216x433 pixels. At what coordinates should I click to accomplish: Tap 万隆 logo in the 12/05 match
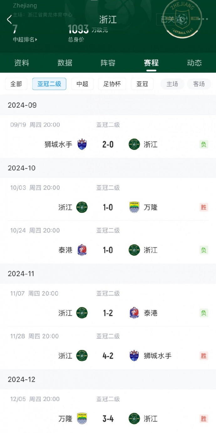[82, 419]
